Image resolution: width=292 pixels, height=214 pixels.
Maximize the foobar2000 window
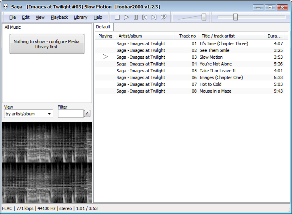(270, 8)
